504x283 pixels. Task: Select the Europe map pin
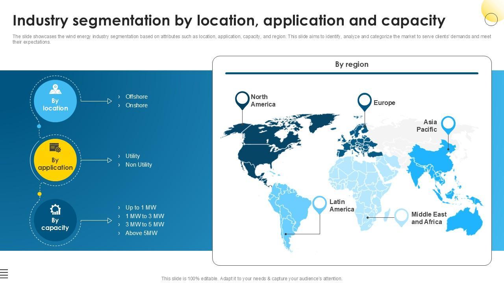tap(365, 101)
